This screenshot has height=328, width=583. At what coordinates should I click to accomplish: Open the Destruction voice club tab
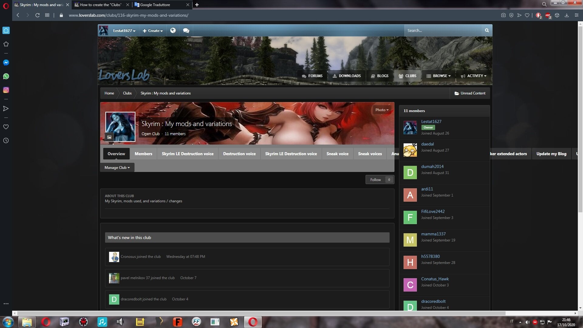[x=239, y=154]
